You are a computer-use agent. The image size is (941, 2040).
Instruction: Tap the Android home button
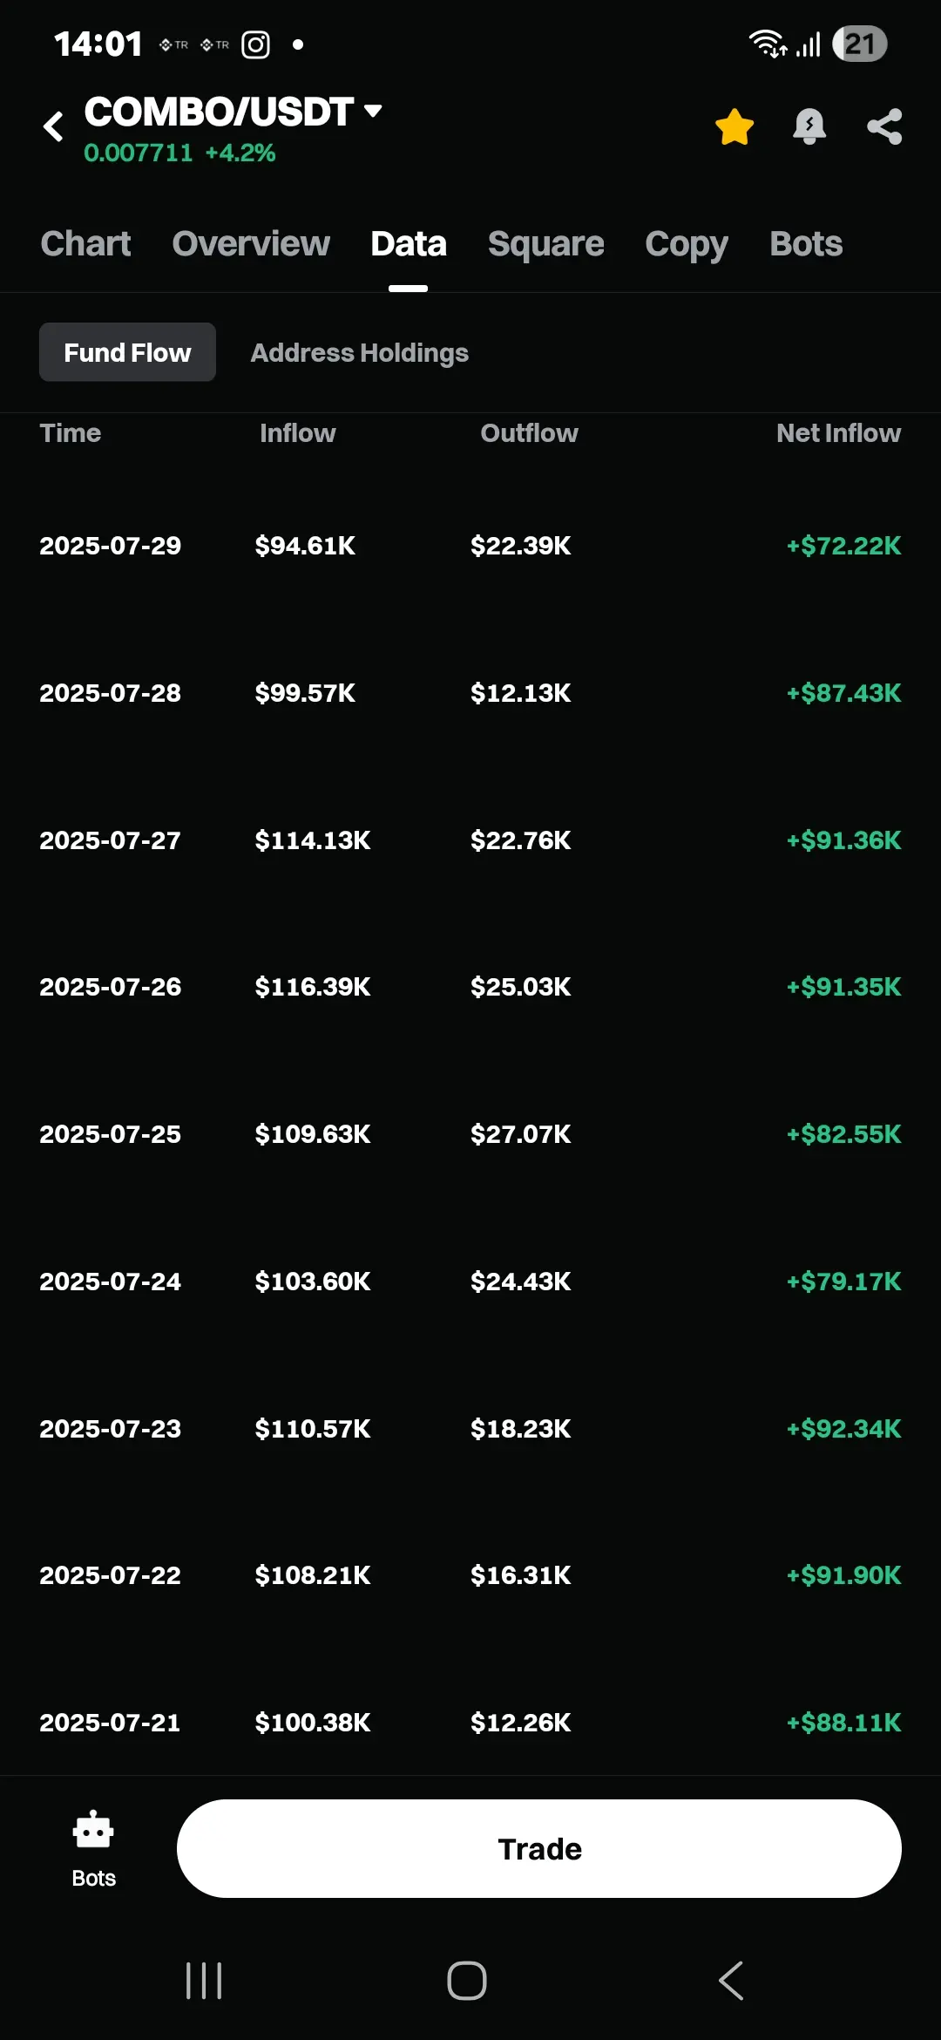pyautogui.click(x=467, y=1981)
